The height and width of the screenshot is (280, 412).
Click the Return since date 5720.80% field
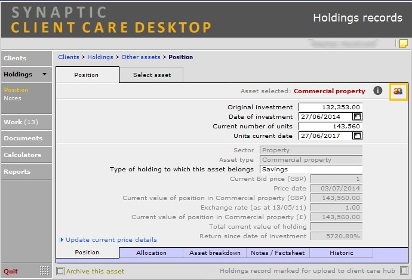(336, 236)
